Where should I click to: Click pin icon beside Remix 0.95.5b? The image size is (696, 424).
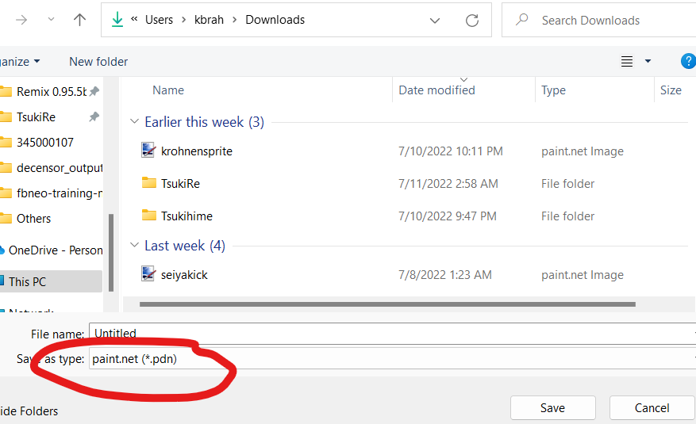click(94, 91)
